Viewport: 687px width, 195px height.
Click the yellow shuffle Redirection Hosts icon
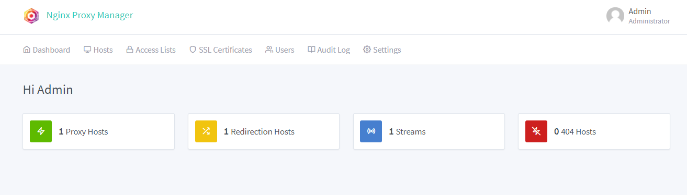point(206,131)
